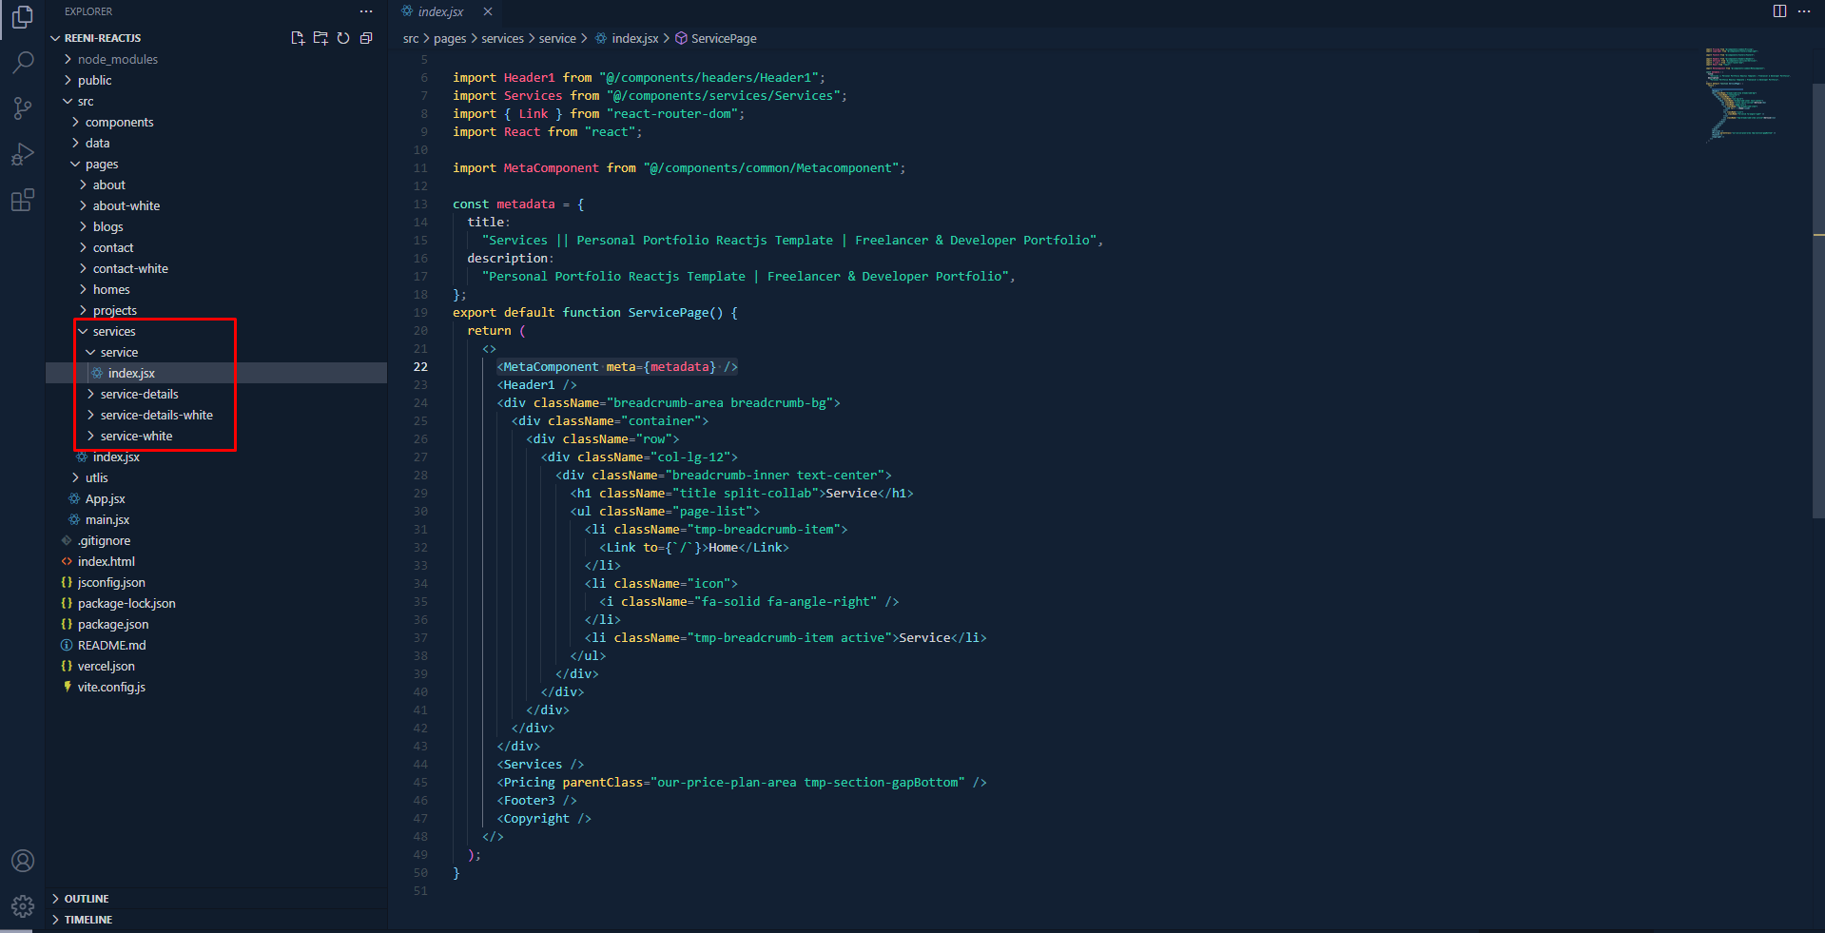Image resolution: width=1825 pixels, height=933 pixels.
Task: Expand the OUTLINE section
Action: 87,899
